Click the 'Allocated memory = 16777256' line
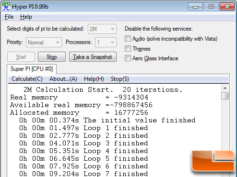The width and height of the screenshot is (237, 177). 79,113
